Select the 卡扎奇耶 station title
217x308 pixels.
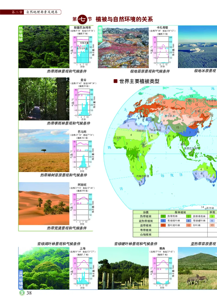coord(162,28)
